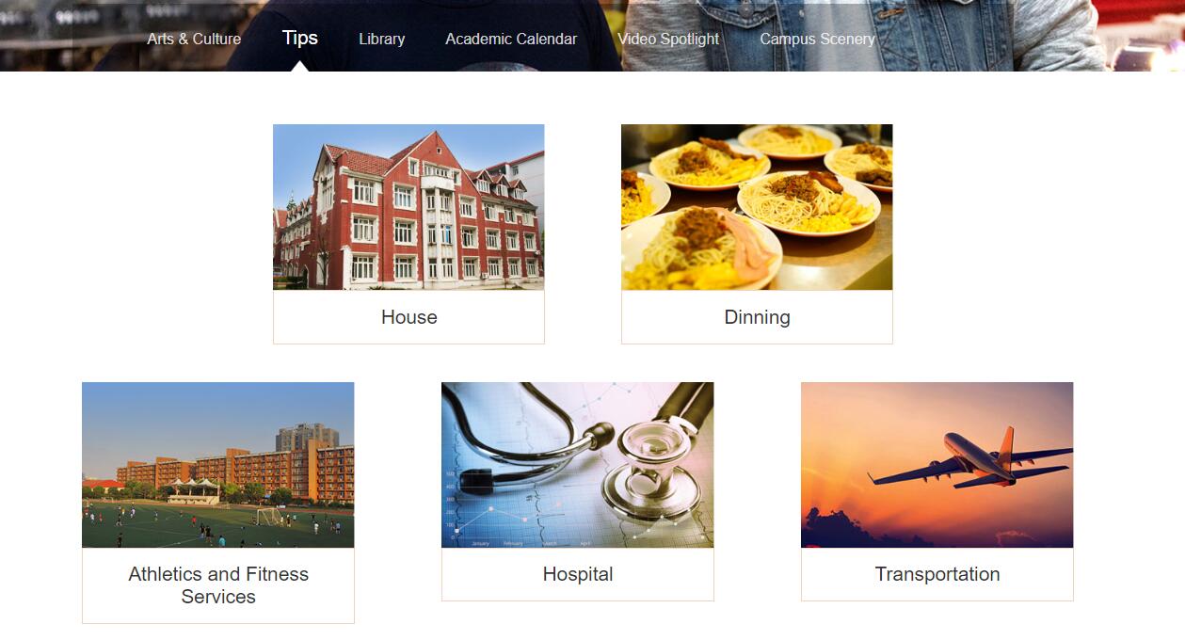Open the Dinning link

tap(757, 317)
